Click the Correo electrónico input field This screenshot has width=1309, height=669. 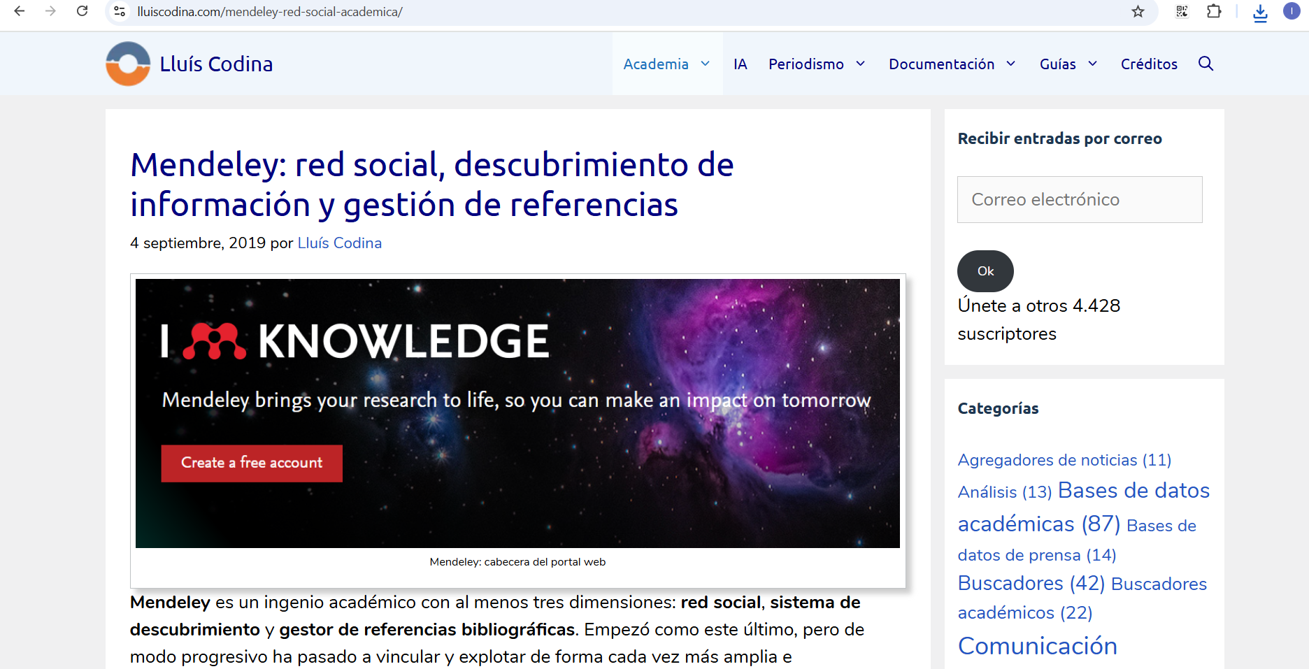[1079, 199]
